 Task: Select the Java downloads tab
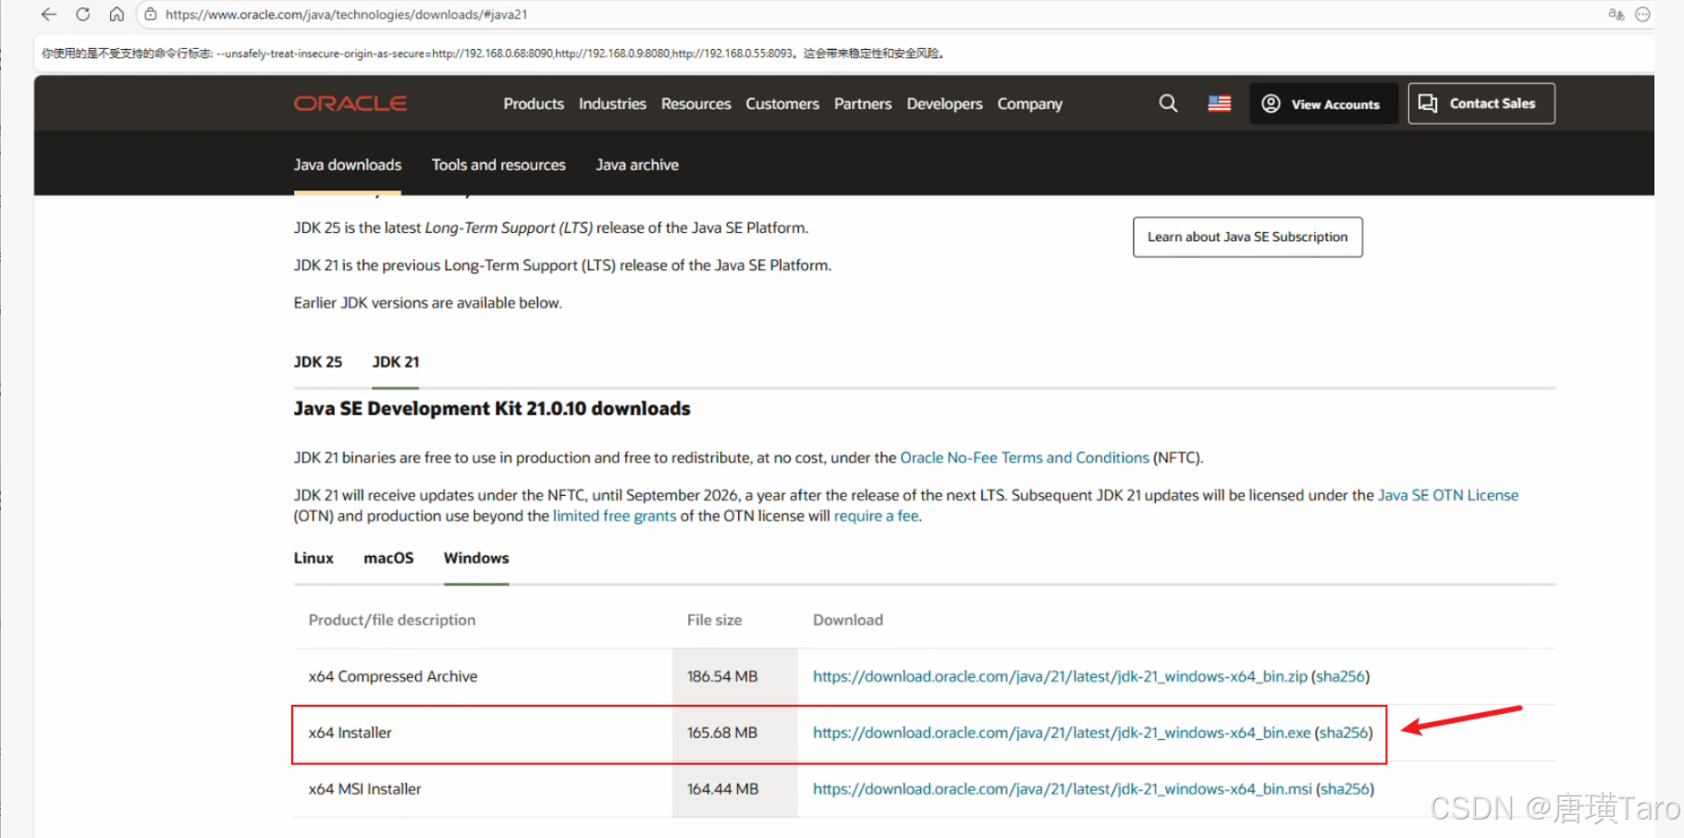click(x=348, y=165)
